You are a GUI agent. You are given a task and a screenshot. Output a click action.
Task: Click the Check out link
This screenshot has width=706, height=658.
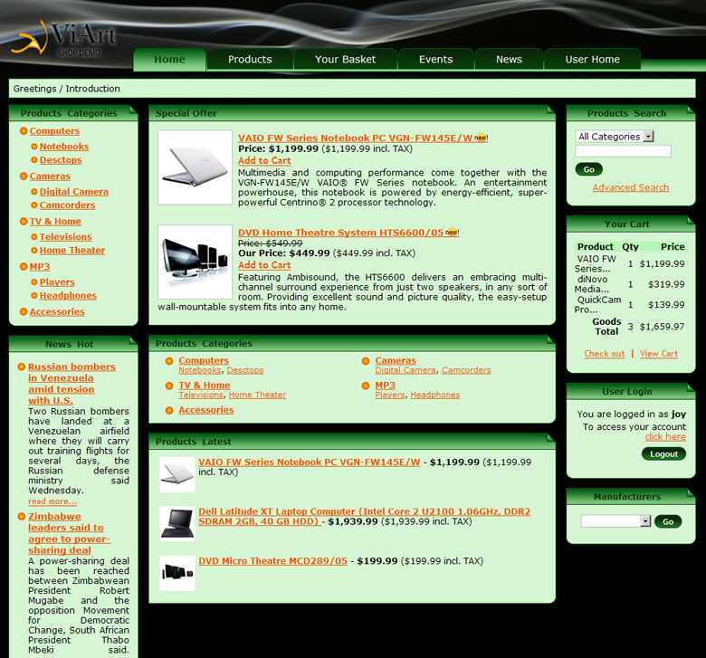coord(605,354)
